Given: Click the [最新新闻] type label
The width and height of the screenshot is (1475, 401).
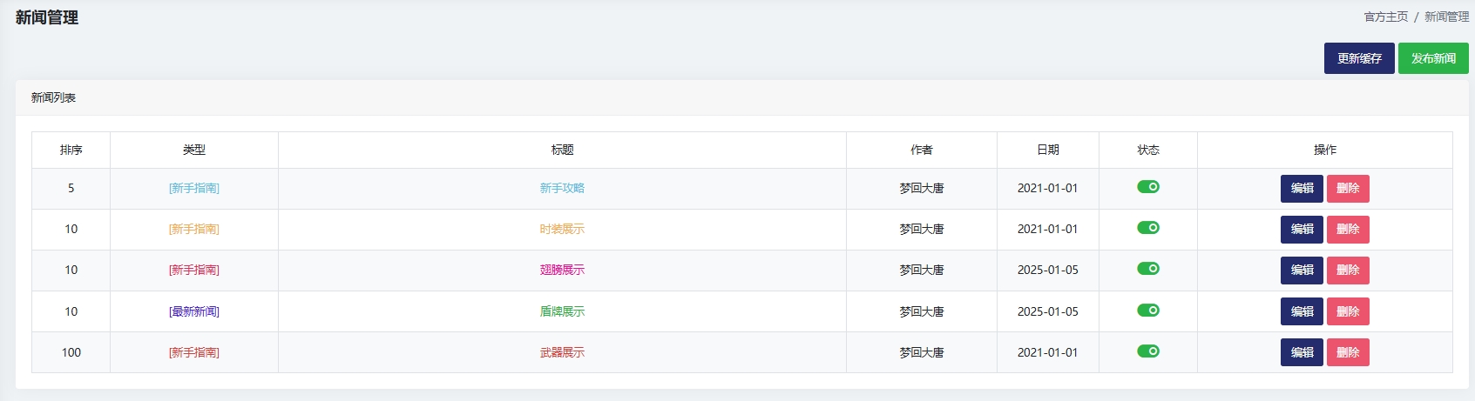Looking at the screenshot, I should click(194, 311).
